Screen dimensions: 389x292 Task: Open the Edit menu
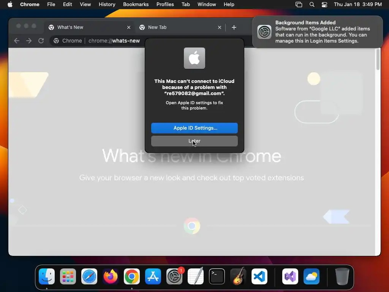click(x=68, y=5)
